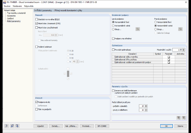Open the Nápověda menu
Image resolution: width=191 pixels, height=133 pixels.
point(29,6)
